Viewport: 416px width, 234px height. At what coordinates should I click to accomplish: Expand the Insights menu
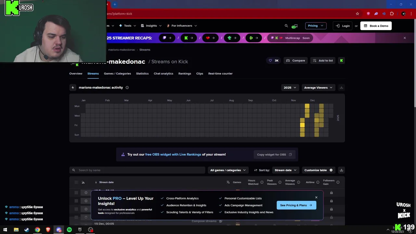151,26
